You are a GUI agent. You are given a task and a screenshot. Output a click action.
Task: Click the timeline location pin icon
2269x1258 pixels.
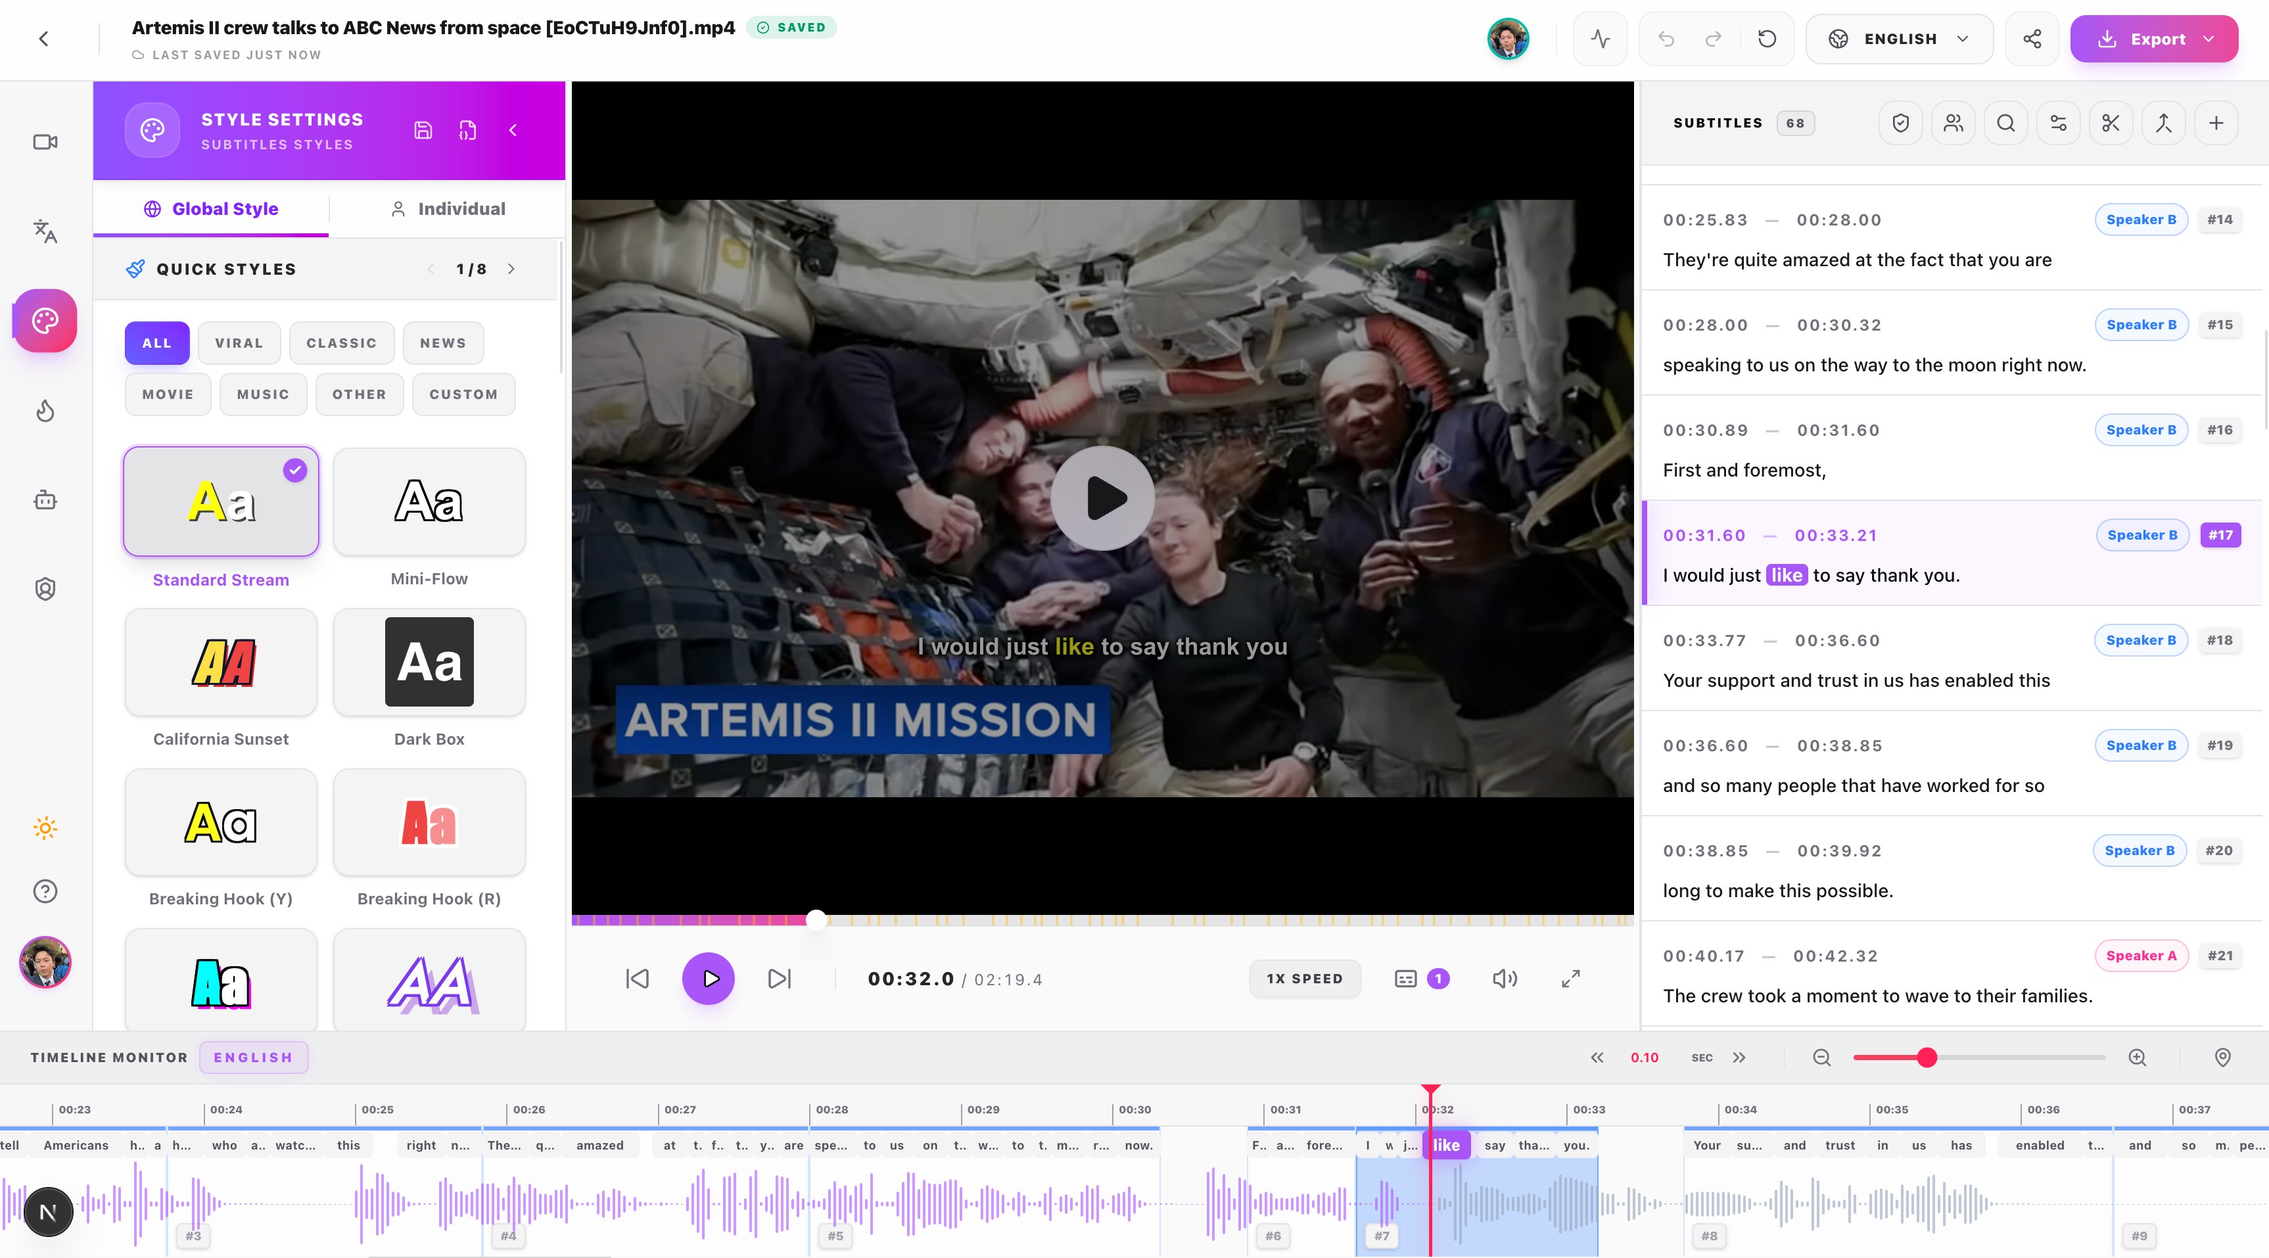[2223, 1057]
